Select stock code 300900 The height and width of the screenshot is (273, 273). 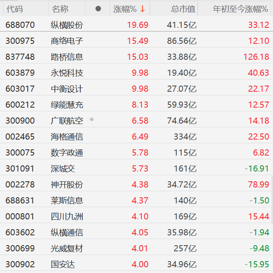(20, 121)
